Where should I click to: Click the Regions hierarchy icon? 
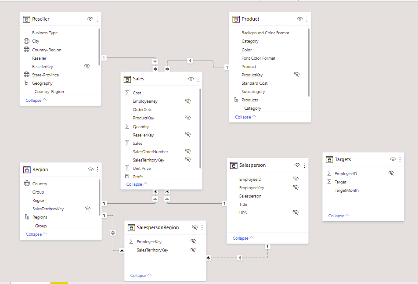tap(27, 217)
